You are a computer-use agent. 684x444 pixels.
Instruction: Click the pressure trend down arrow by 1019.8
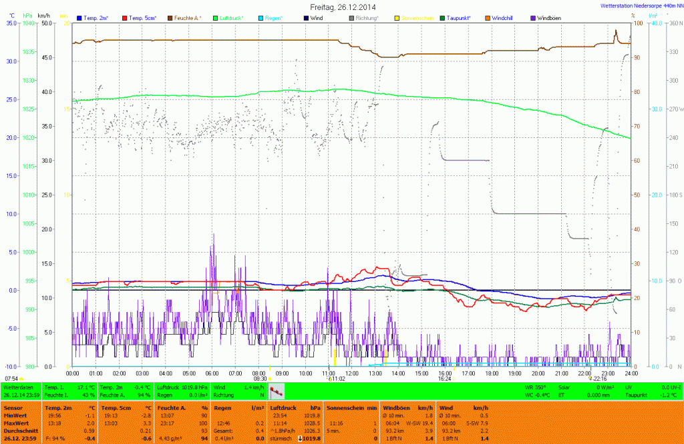click(300, 438)
